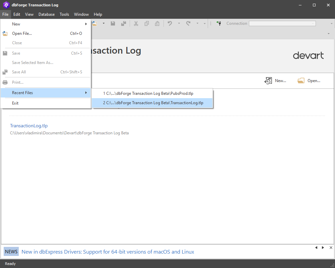Open the Window menu
The height and width of the screenshot is (268, 335).
[81, 14]
